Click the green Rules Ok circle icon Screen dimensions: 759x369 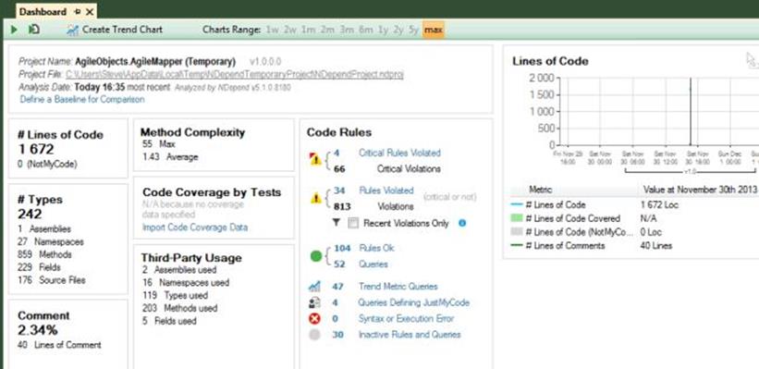tap(315, 256)
